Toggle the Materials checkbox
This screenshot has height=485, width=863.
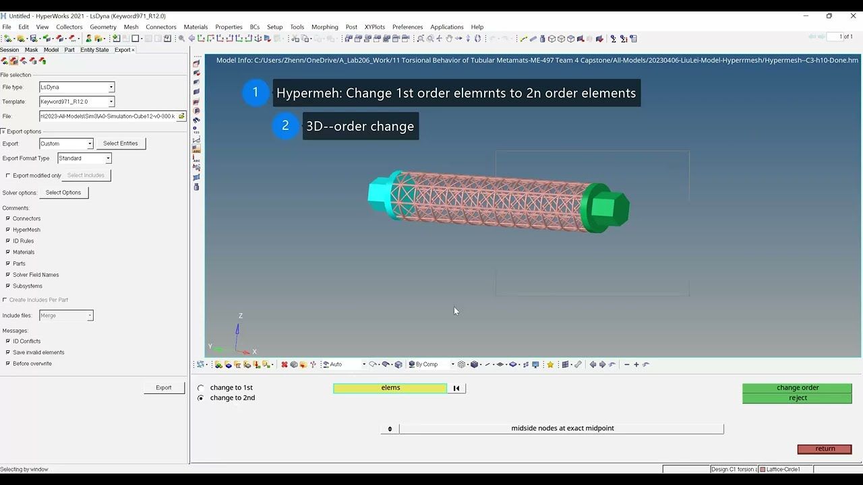tap(8, 252)
